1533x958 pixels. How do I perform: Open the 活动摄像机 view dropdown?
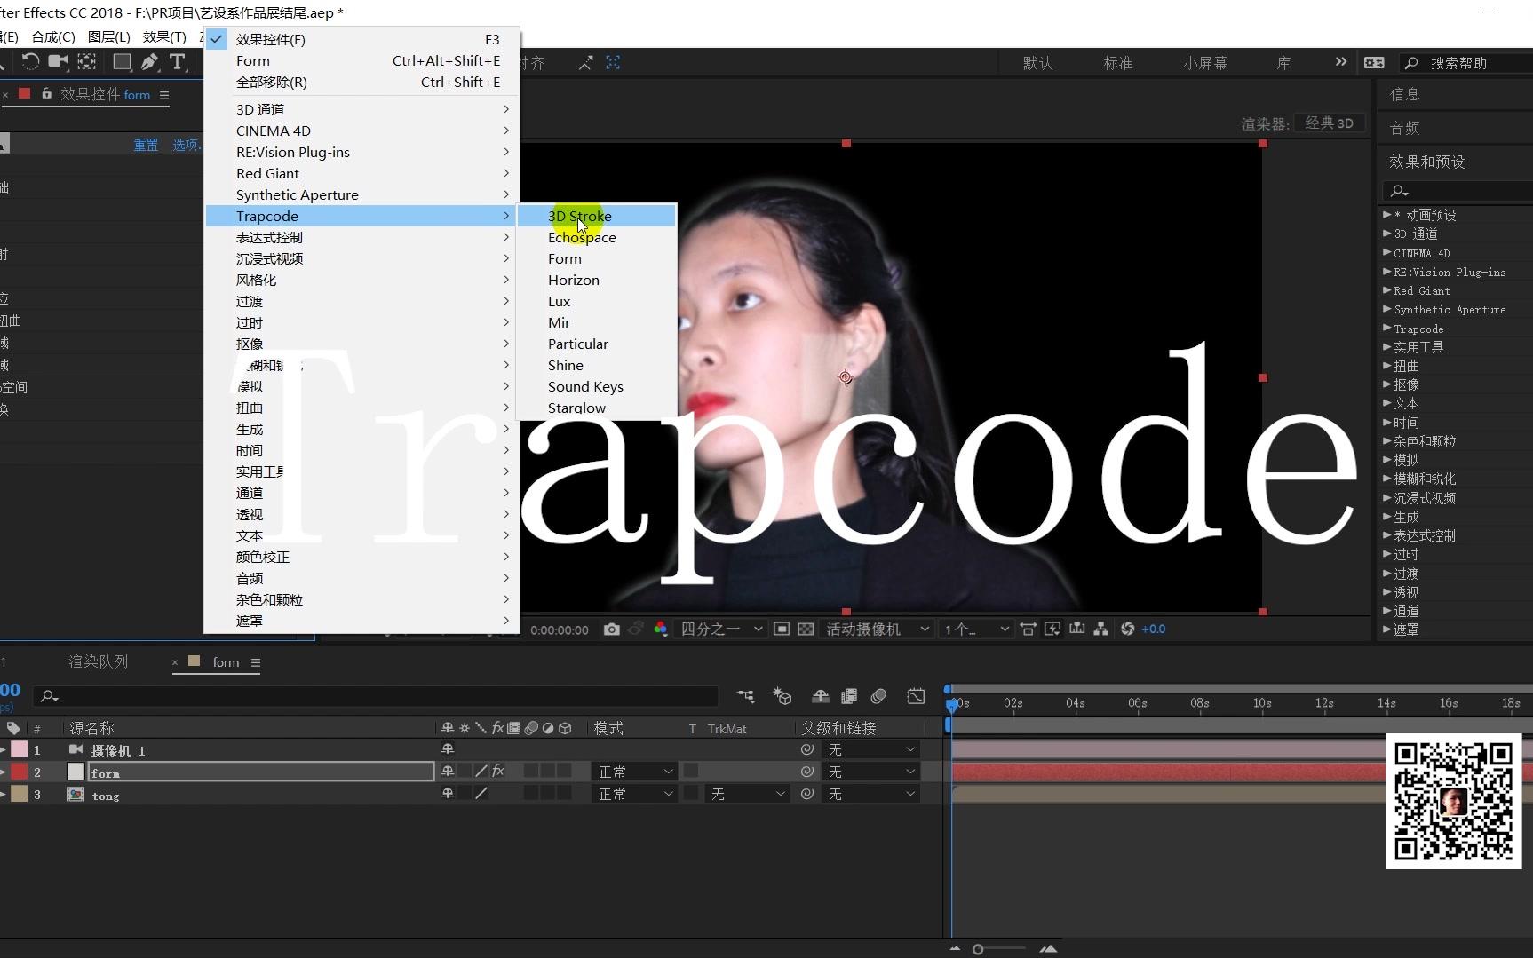coord(877,629)
